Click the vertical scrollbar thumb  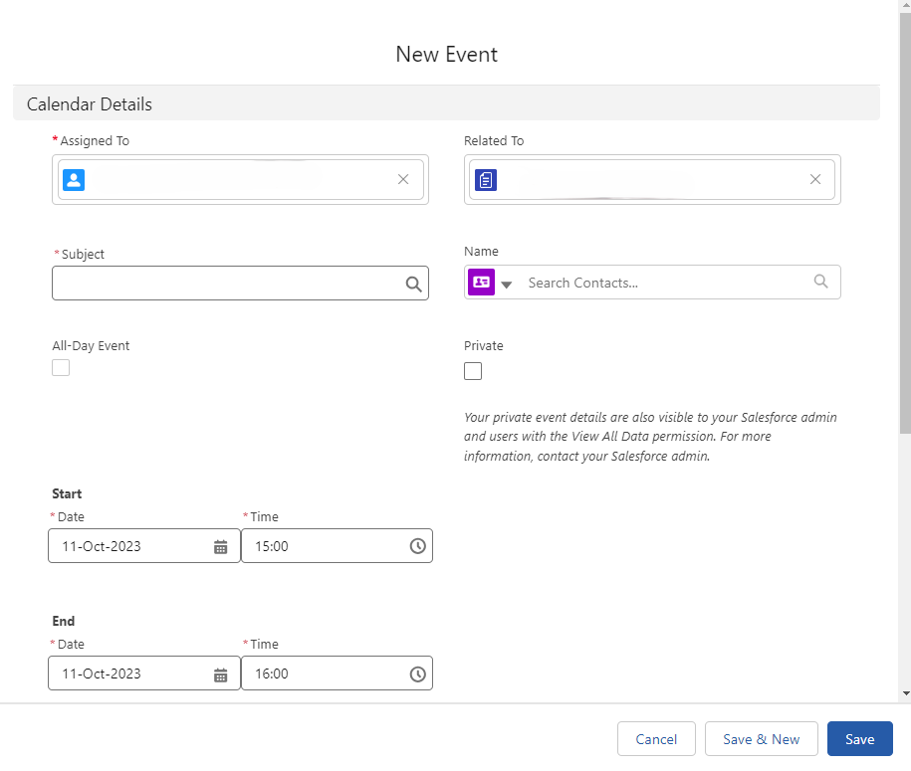pos(905,223)
